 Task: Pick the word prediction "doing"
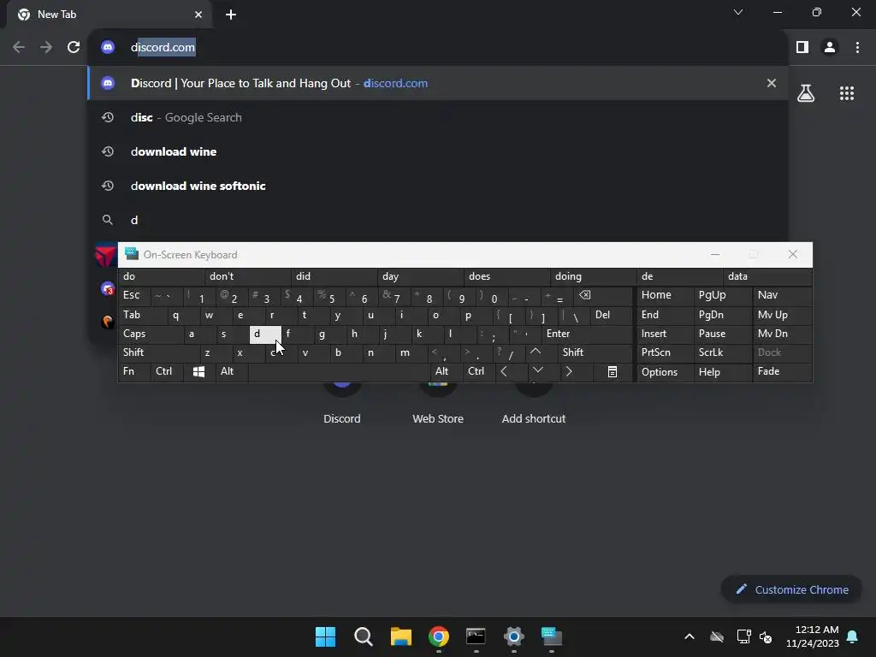click(x=593, y=276)
